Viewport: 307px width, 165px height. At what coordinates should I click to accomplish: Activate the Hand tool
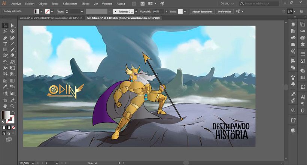5,106
